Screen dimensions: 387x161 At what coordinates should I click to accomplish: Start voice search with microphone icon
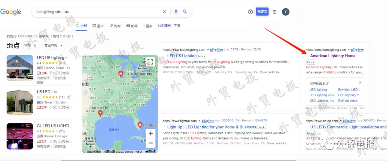[176, 11]
